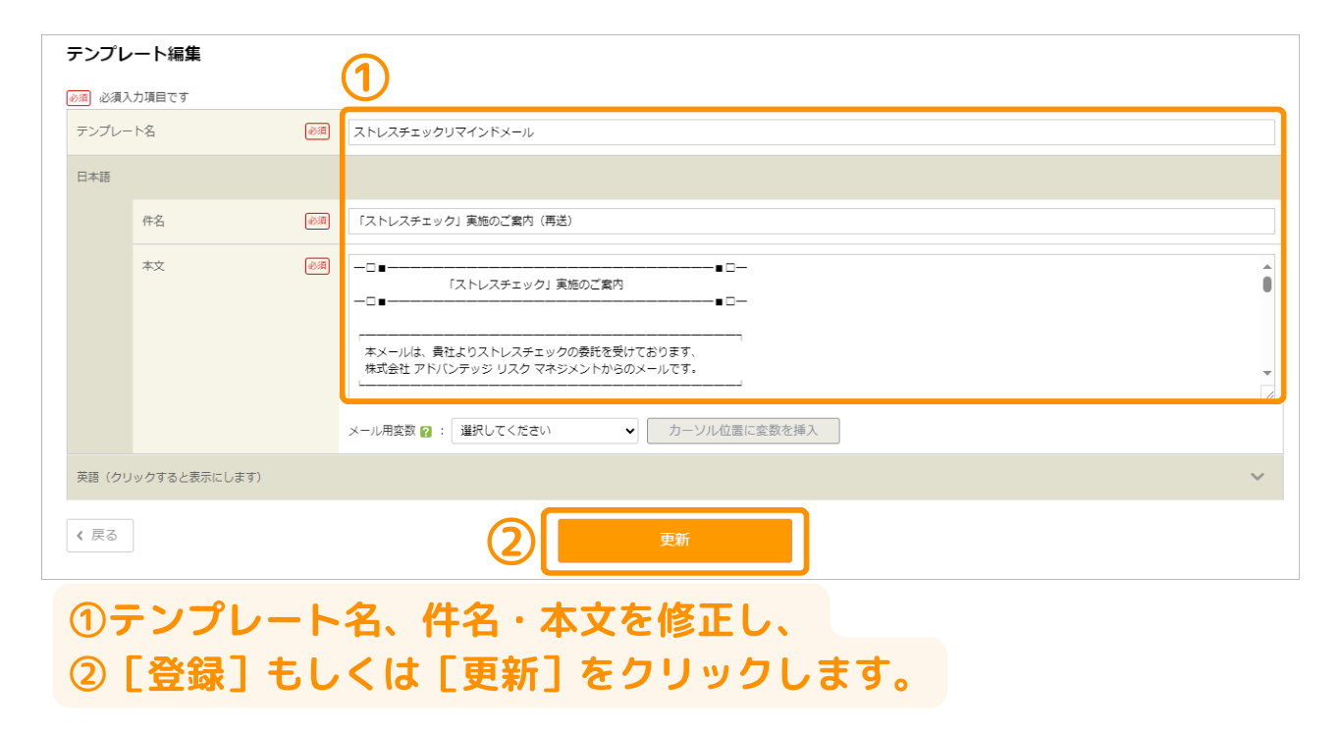The width and height of the screenshot is (1341, 732).
Task: Click into the 件名 subject field
Action: 809,222
